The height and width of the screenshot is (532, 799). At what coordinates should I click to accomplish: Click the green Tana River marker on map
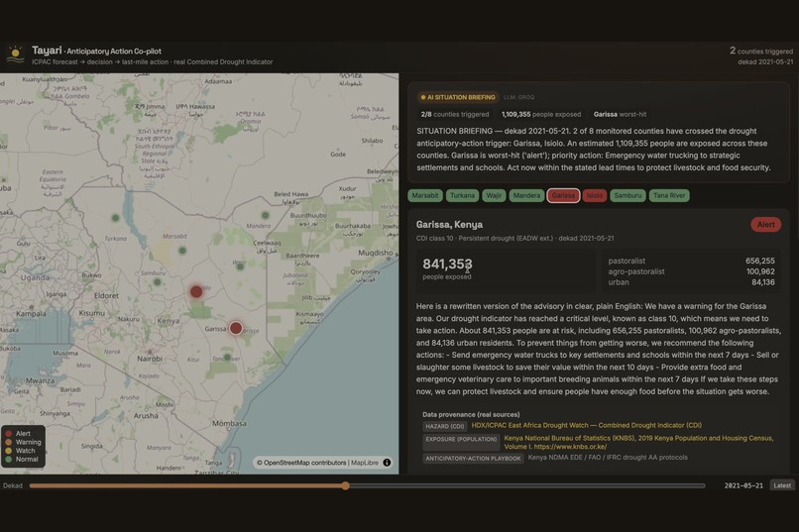pos(227,358)
